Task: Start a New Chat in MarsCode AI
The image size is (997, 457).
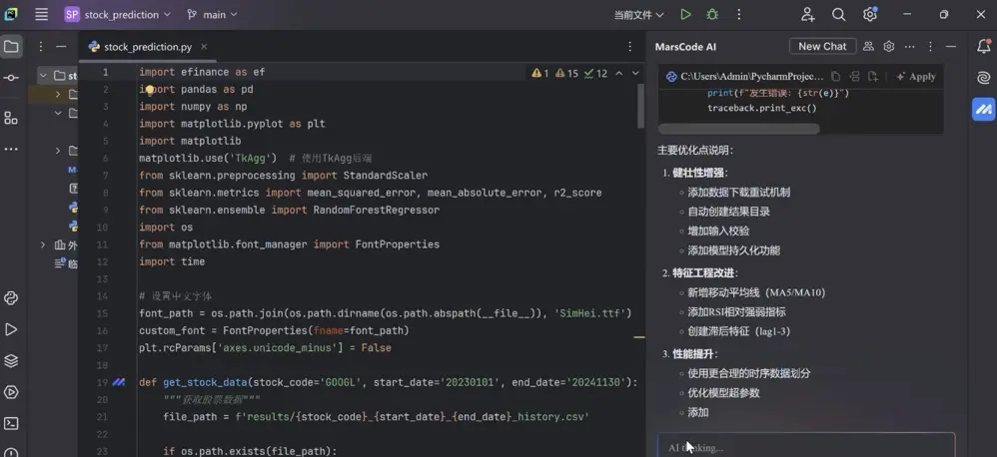Action: click(x=822, y=46)
